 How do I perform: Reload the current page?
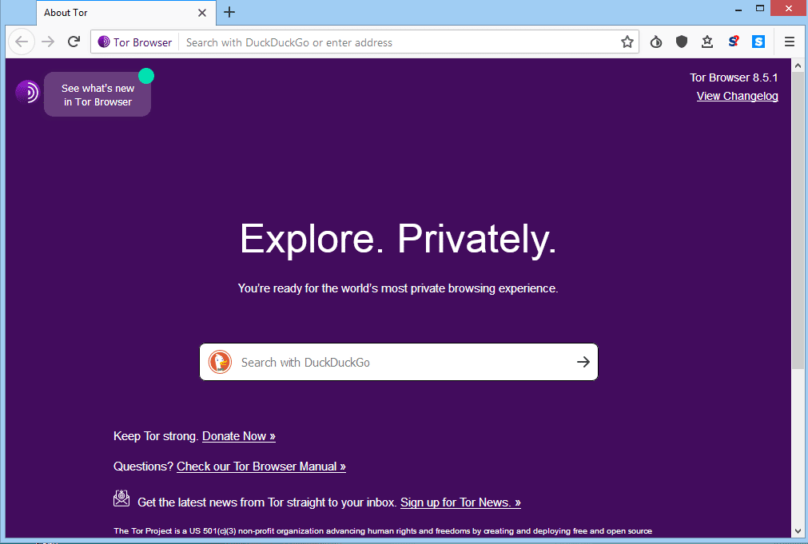[74, 42]
